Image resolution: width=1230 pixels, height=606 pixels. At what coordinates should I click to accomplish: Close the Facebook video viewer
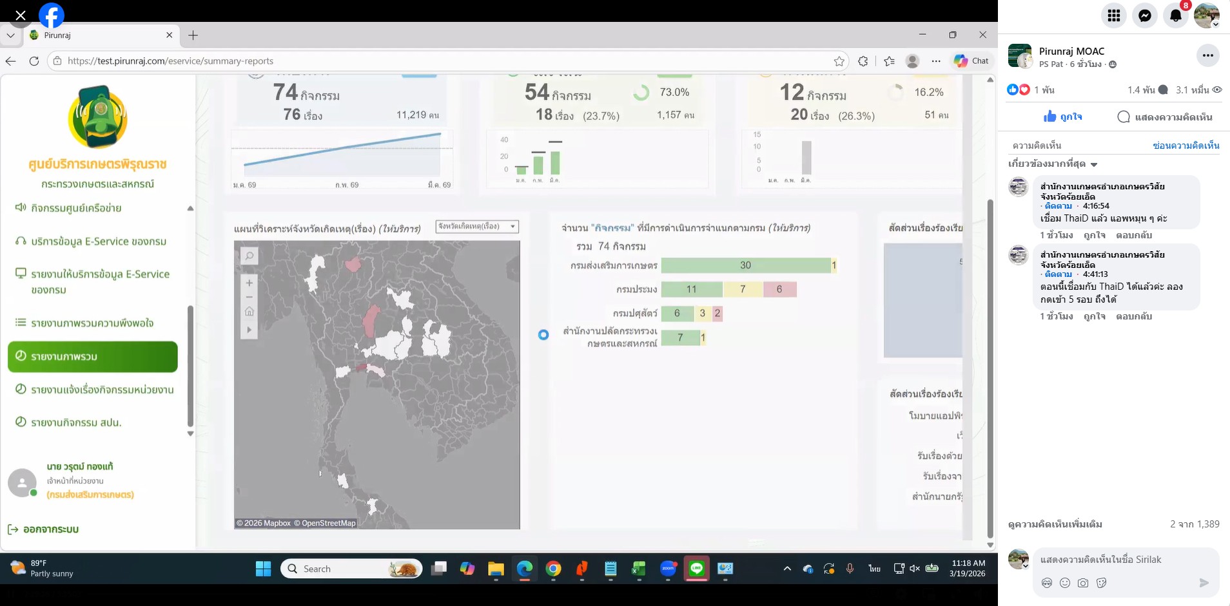pyautogui.click(x=21, y=15)
